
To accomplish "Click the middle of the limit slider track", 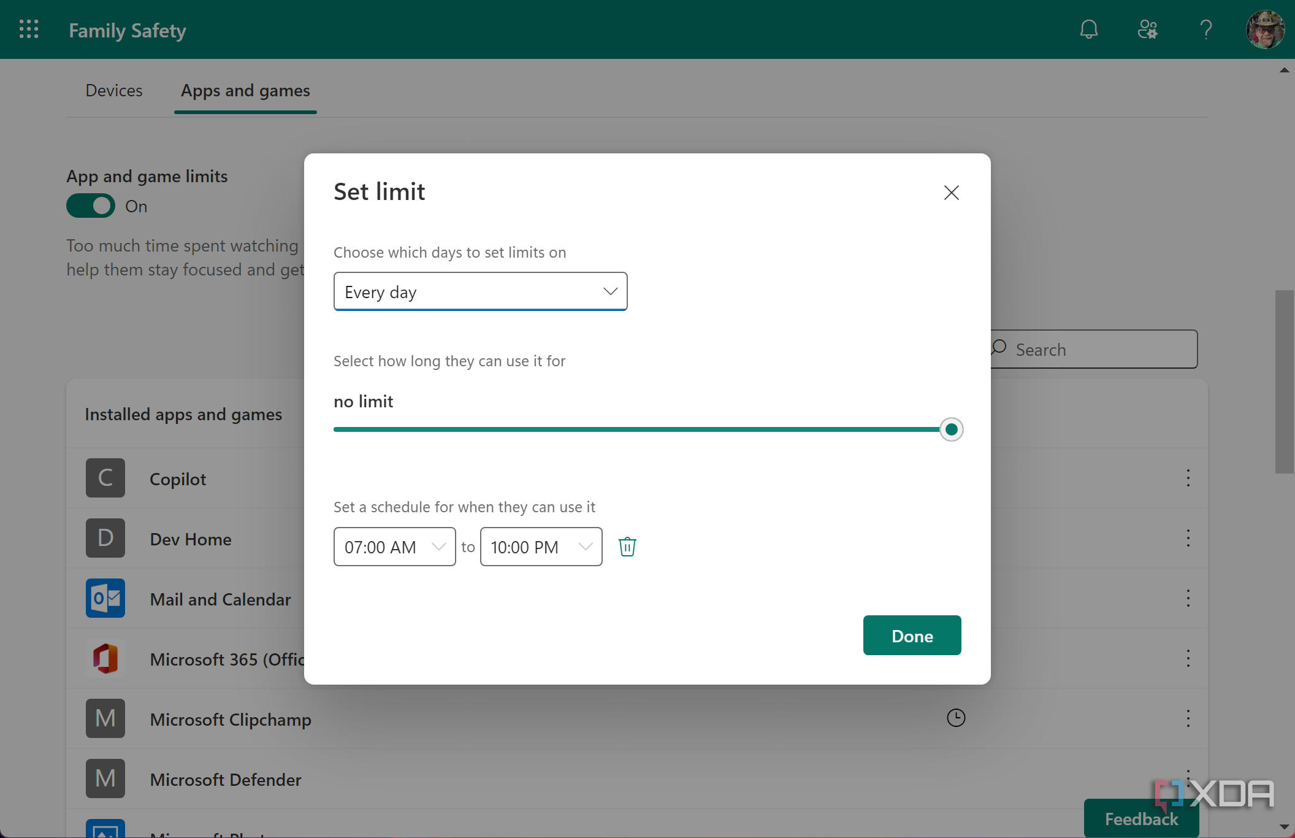I will [x=642, y=429].
